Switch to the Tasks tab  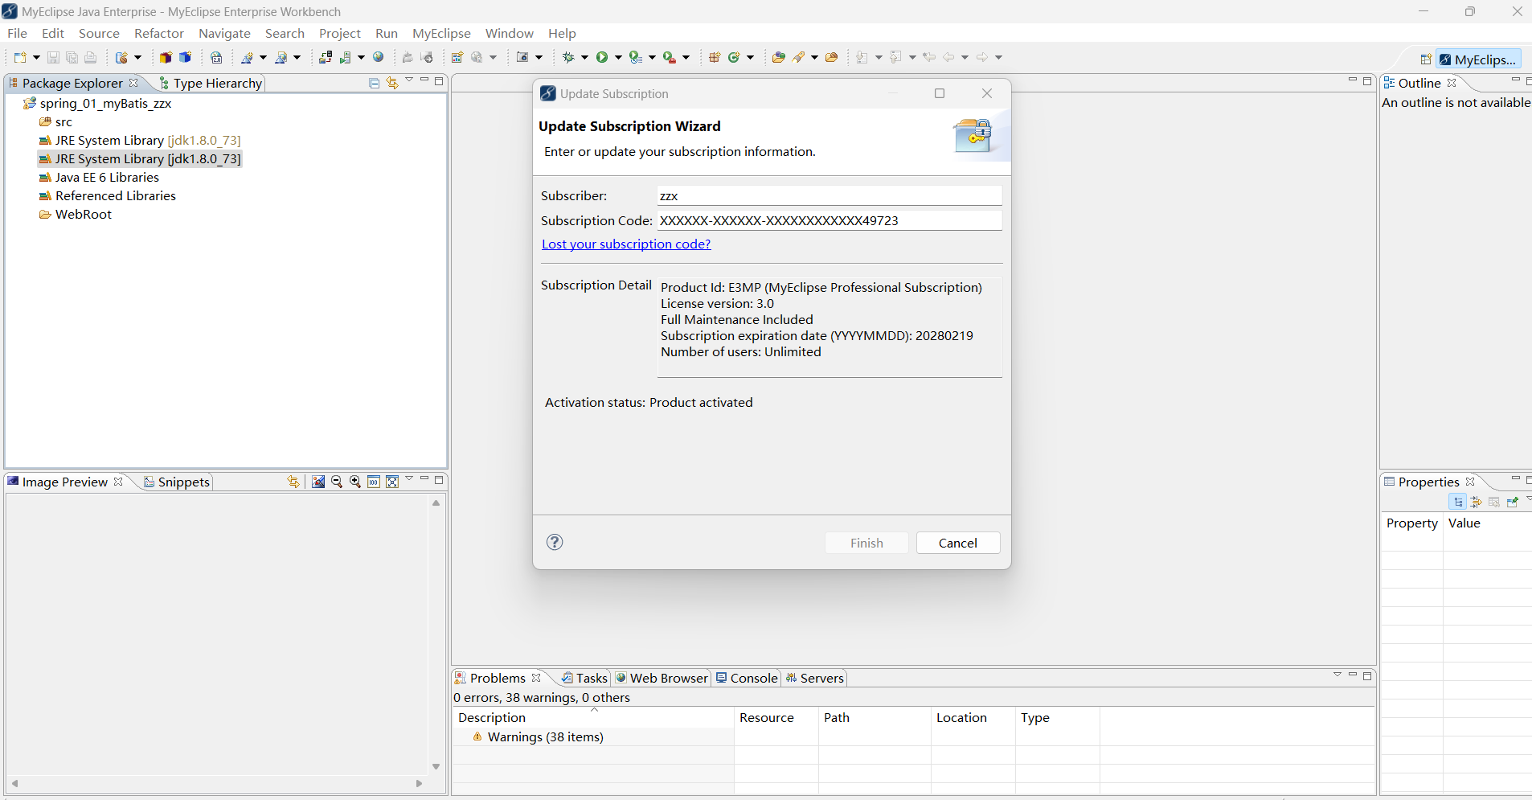click(584, 678)
